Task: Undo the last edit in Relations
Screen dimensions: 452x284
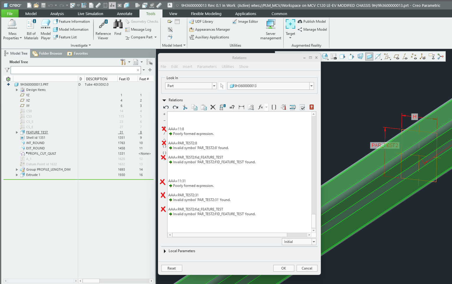Action: (166, 107)
